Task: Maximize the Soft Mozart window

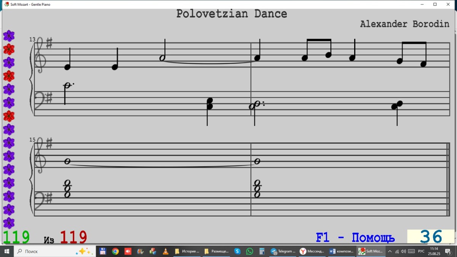Action: tap(435, 4)
